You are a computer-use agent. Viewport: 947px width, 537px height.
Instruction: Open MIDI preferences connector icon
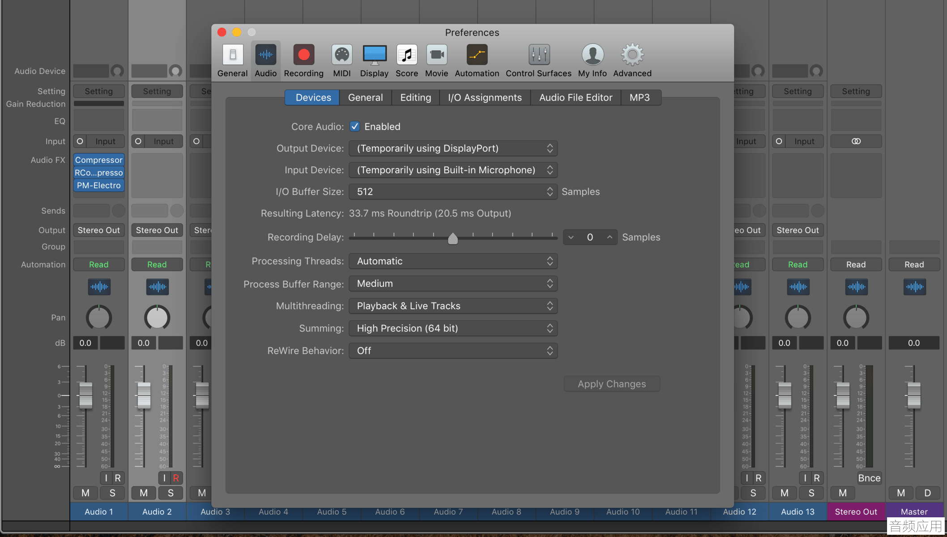point(342,55)
